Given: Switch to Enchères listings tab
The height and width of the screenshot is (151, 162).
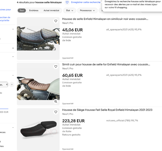Looking at the screenshot, I should pyautogui.click(x=34, y=11).
